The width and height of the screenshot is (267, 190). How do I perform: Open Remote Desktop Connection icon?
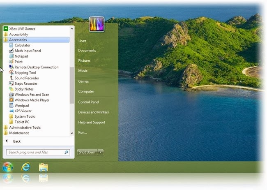11,67
